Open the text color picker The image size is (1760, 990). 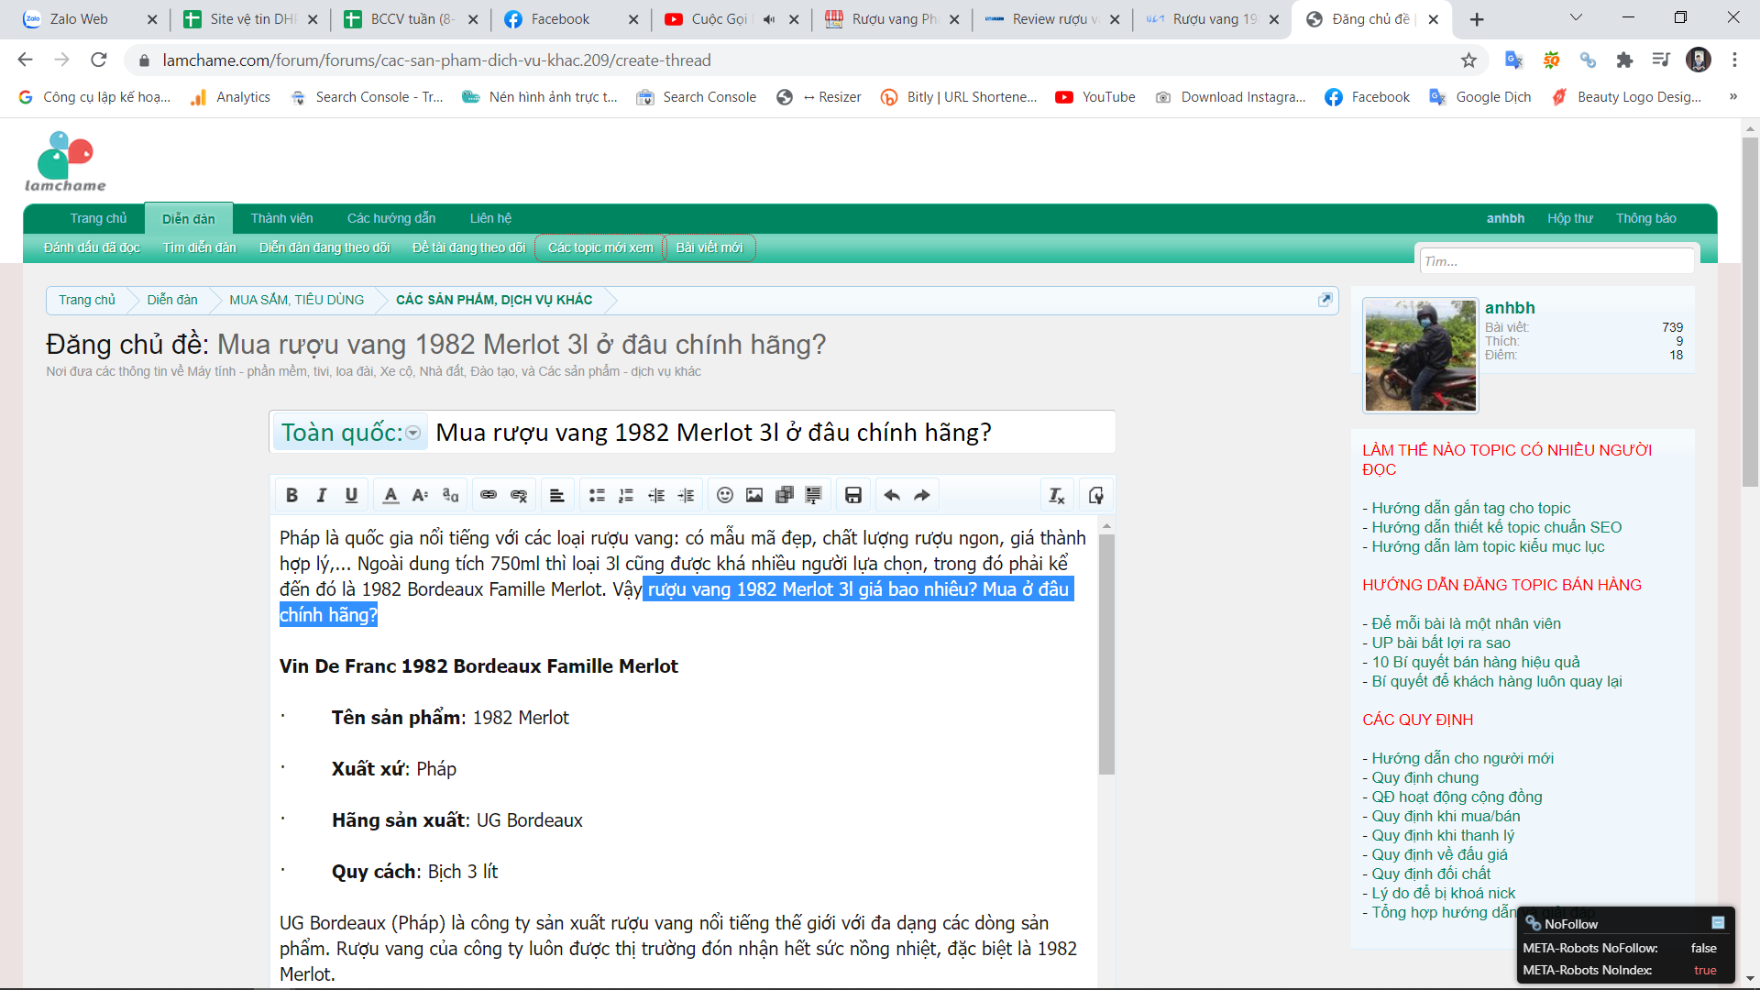(390, 495)
